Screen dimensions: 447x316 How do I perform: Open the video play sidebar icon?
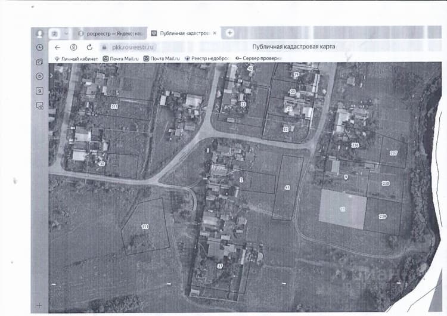[x=39, y=76]
